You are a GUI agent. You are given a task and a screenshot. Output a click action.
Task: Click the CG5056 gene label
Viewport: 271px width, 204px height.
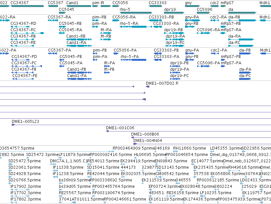pos(120,3)
